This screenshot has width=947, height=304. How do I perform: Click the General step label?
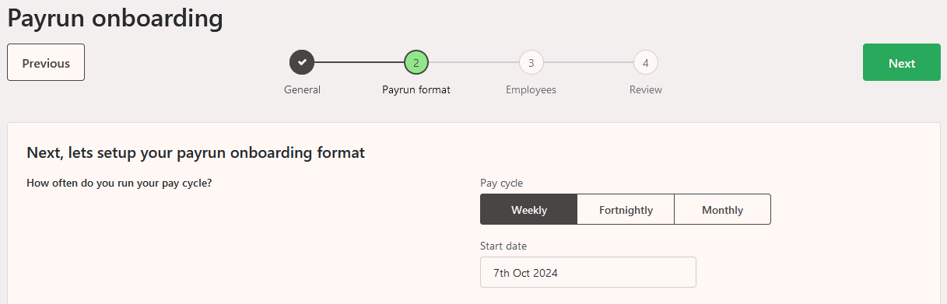click(302, 89)
